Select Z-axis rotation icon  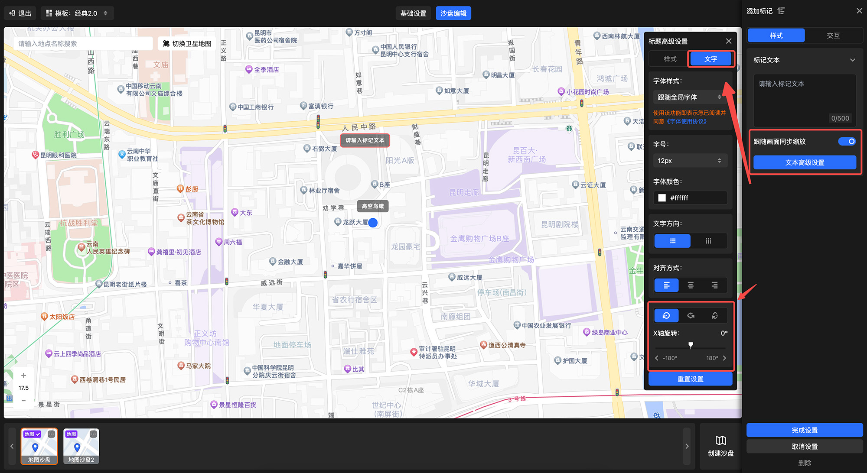tap(714, 315)
